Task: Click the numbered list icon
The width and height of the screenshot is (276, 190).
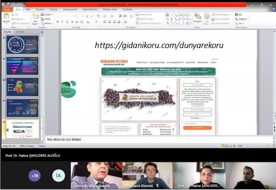Action: coord(111,16)
